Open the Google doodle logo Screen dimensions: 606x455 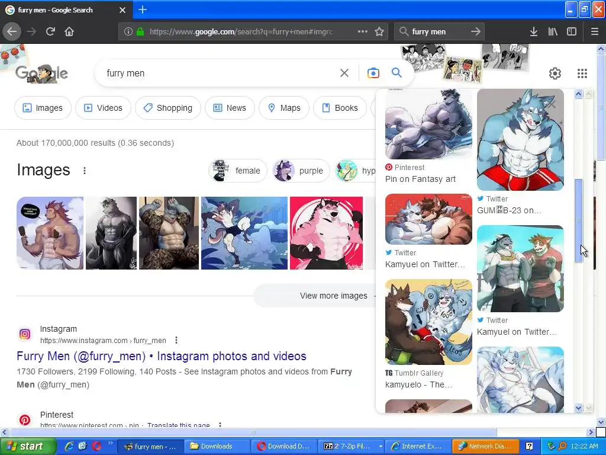tap(42, 73)
